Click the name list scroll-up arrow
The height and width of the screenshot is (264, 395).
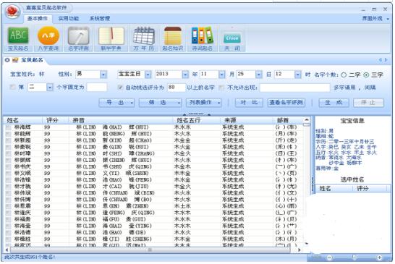(307, 119)
